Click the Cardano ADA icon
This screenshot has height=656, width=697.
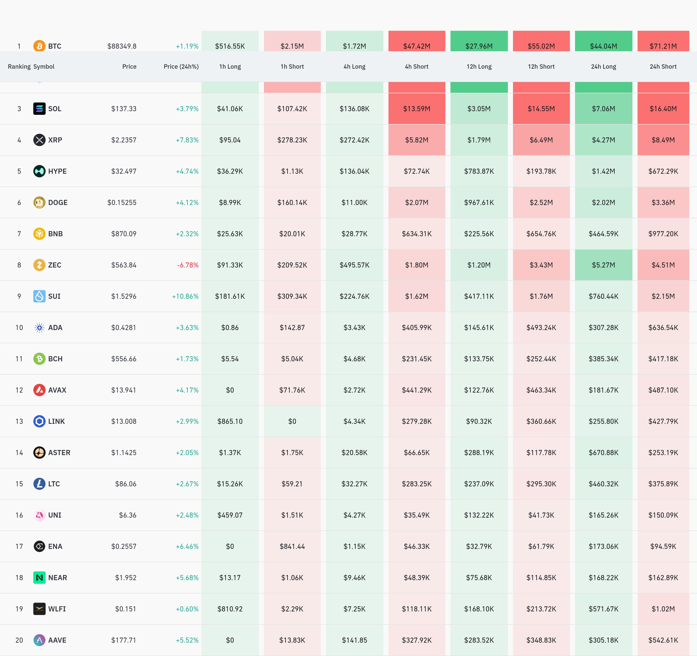click(39, 327)
